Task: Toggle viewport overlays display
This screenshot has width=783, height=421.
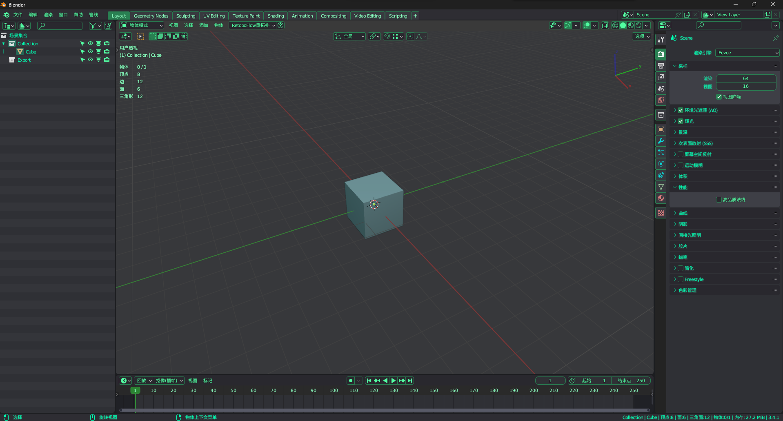Action: tap(587, 25)
